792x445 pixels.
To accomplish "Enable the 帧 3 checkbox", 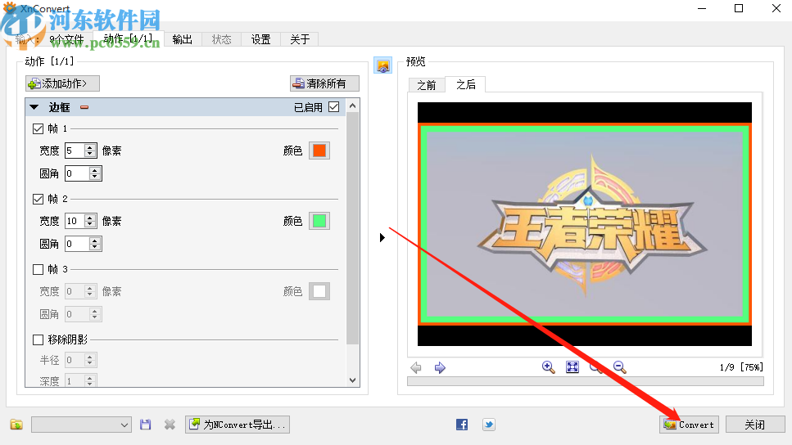I will point(38,269).
